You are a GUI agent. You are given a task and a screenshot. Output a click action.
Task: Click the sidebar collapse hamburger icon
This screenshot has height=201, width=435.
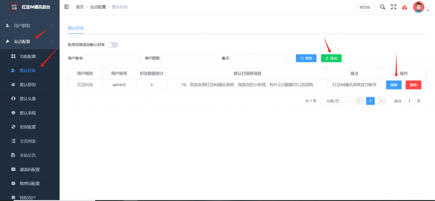pyautogui.click(x=66, y=7)
